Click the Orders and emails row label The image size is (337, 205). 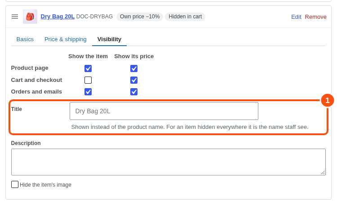[36, 92]
